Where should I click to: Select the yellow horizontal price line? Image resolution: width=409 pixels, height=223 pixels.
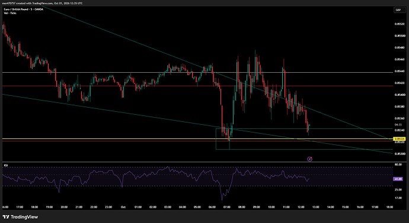[x=197, y=138]
